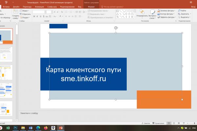Open the Эффекты фигуры menu
The image size is (197, 131).
point(166,17)
